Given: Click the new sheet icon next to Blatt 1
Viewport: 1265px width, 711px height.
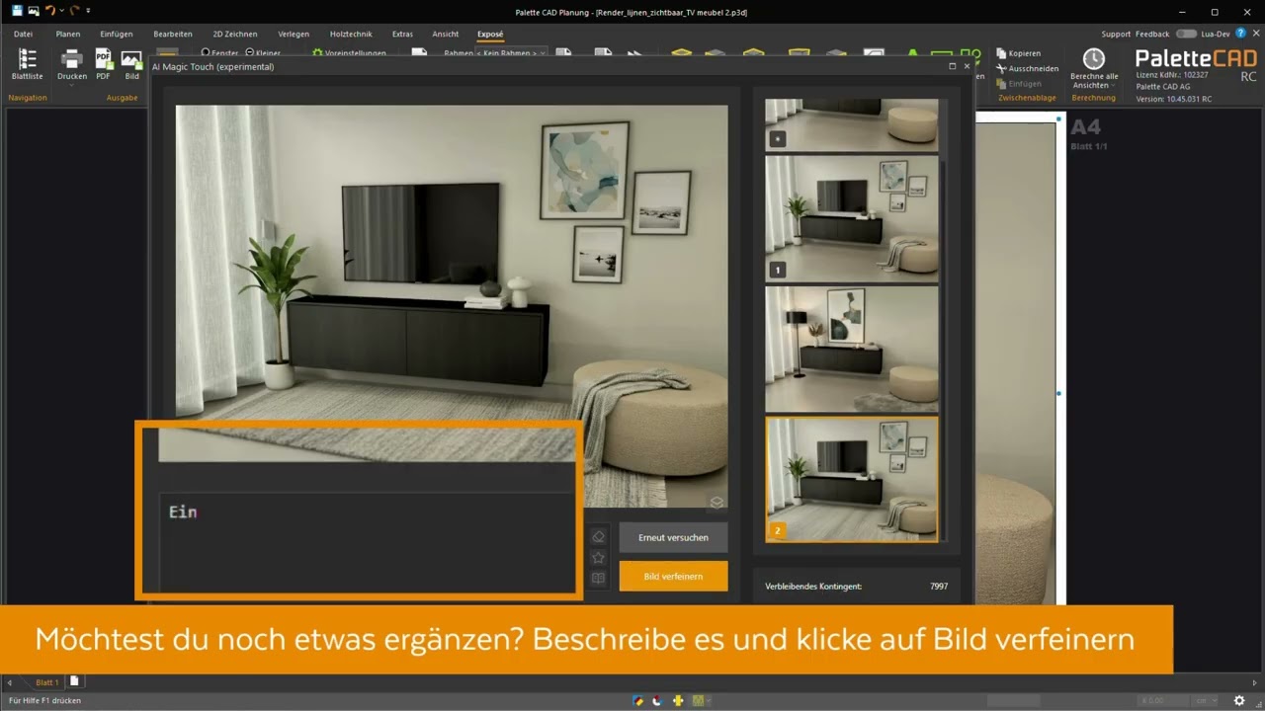Looking at the screenshot, I should pyautogui.click(x=74, y=681).
